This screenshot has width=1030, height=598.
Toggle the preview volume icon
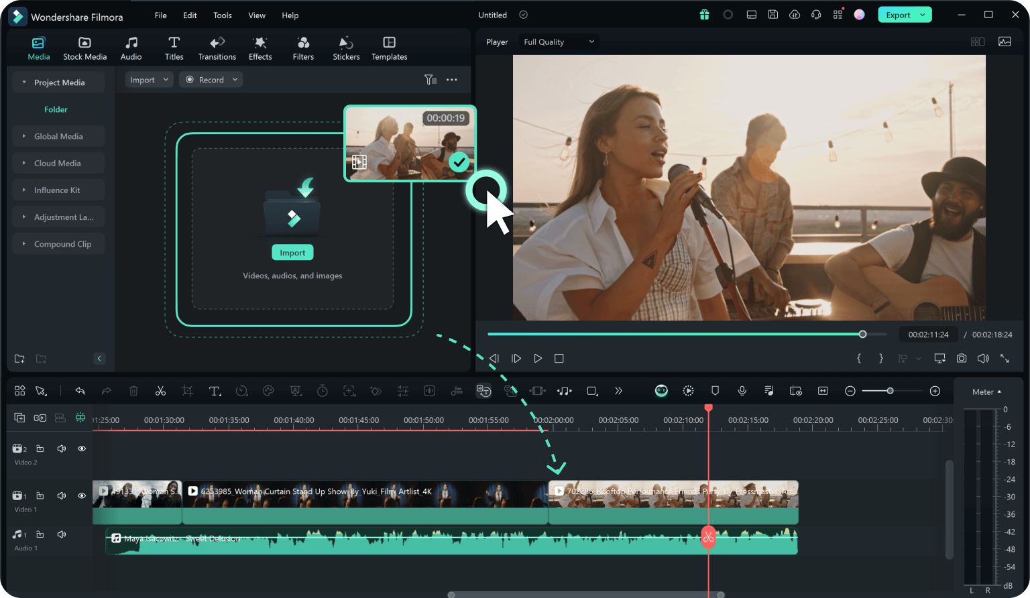click(x=983, y=359)
